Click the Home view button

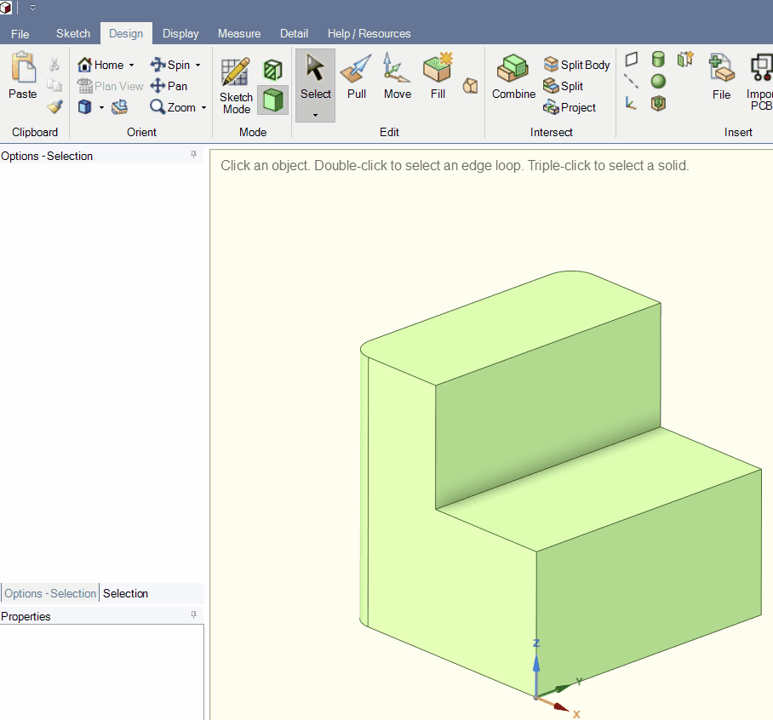tap(101, 65)
